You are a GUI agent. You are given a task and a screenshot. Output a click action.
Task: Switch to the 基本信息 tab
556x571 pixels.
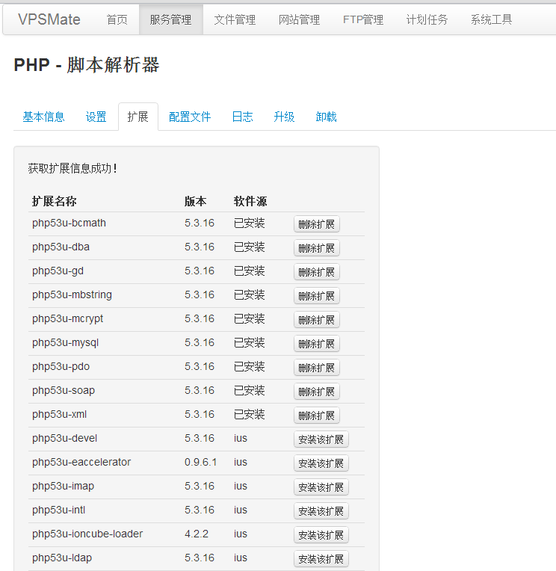pos(43,117)
